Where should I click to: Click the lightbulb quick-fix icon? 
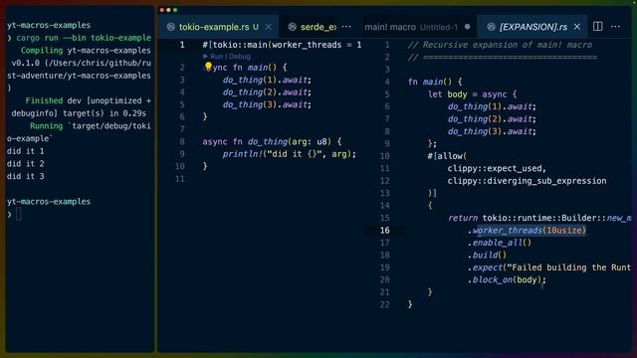208,66
